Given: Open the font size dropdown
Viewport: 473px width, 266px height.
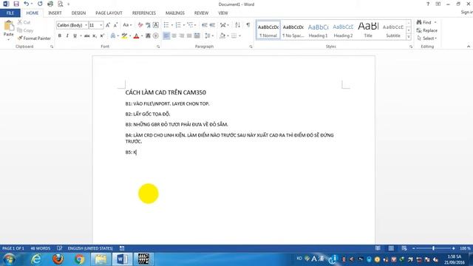Looking at the screenshot, I should [101, 25].
